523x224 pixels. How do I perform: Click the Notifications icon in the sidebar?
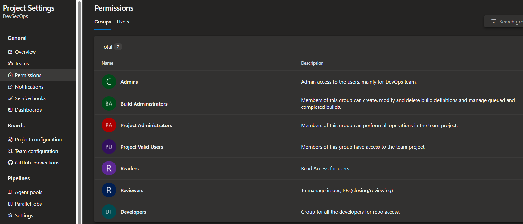point(10,87)
